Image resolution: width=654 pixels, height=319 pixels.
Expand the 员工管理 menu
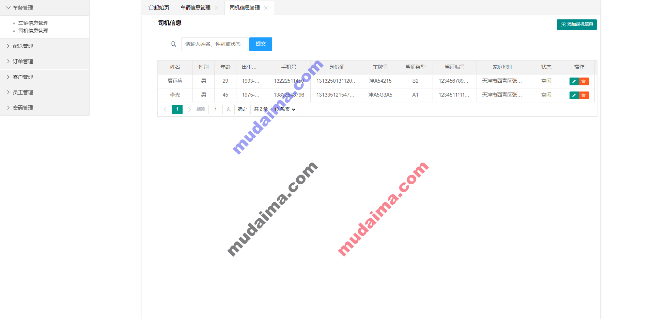[x=45, y=93]
